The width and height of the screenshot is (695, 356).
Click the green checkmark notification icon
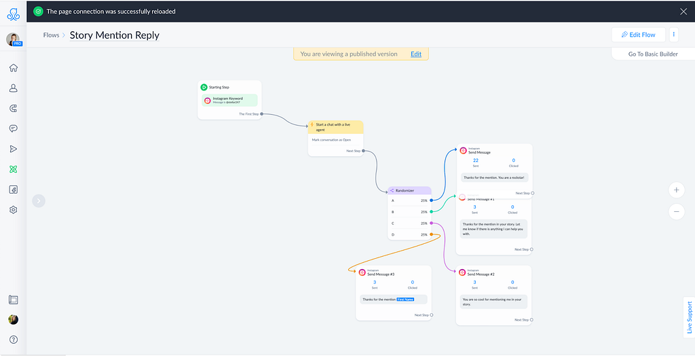[x=38, y=12]
